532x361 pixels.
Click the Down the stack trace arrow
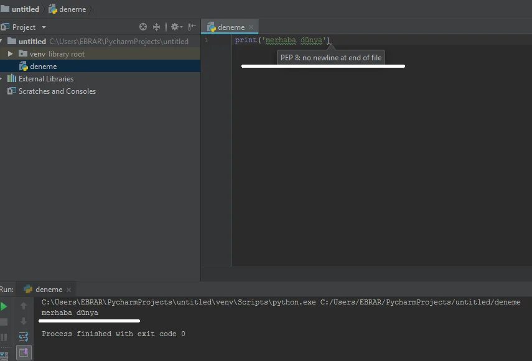tap(24, 321)
